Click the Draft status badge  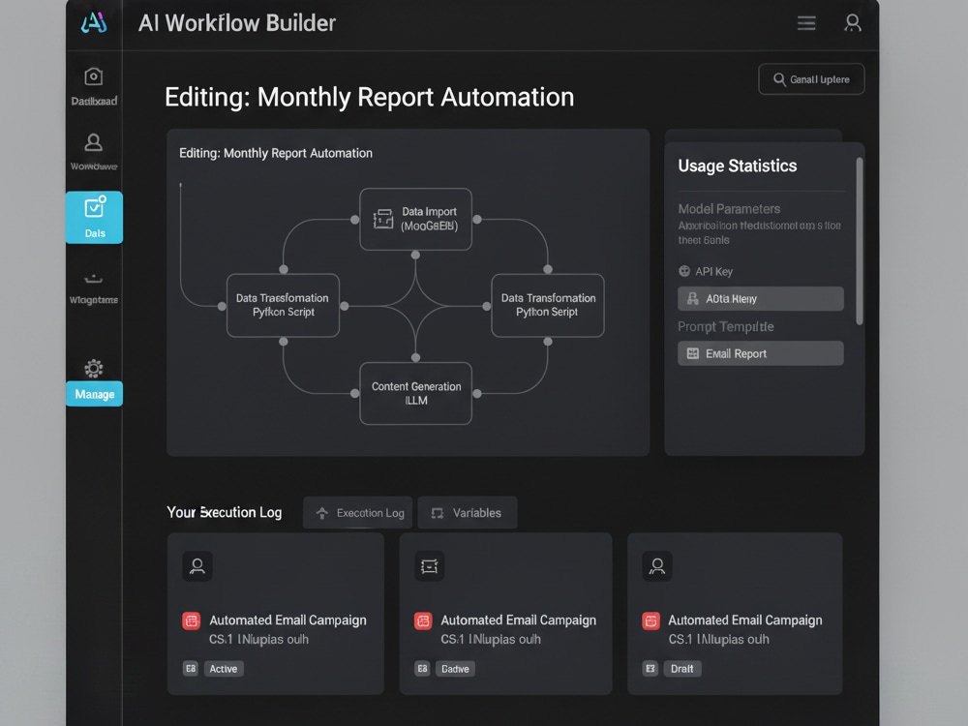tap(682, 669)
